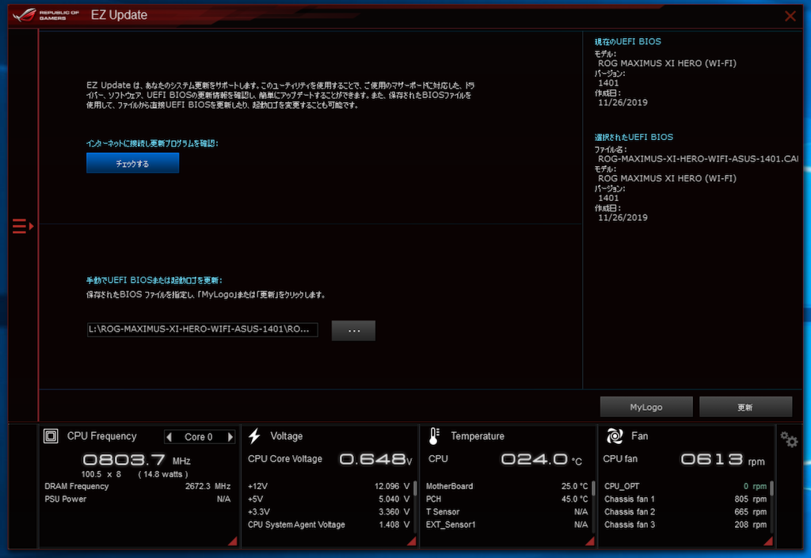This screenshot has width=811, height=558.
Task: Click the EXT_Sensor1 row
Action: 507,525
